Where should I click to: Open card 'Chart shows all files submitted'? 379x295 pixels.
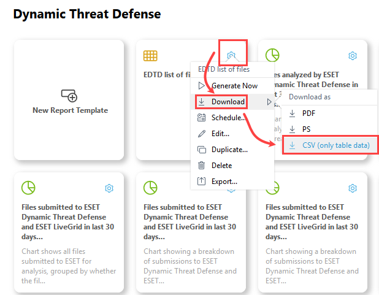coord(69,232)
